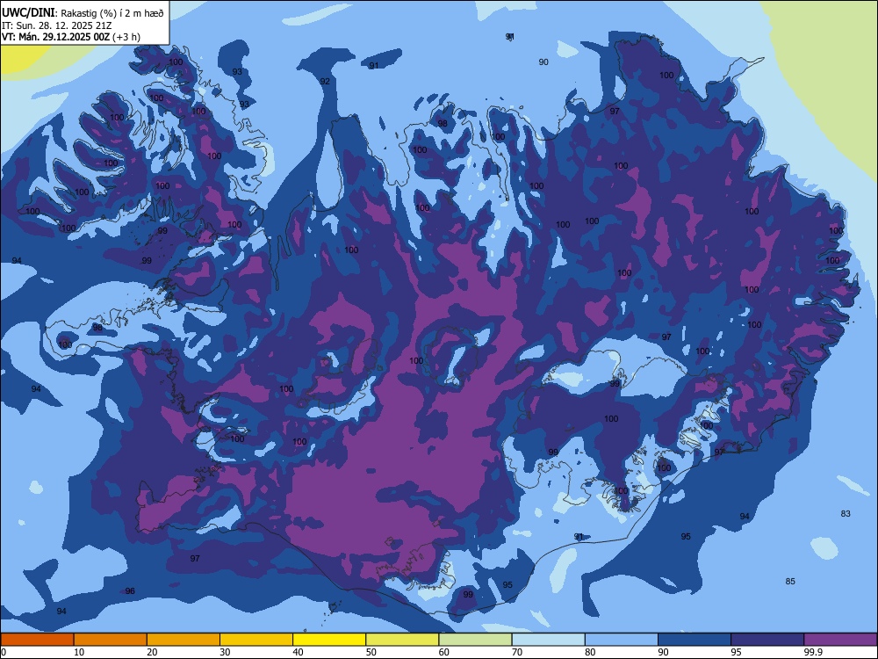
Task: Click the pale blue 70–80 legend swatch
Action: point(548,640)
